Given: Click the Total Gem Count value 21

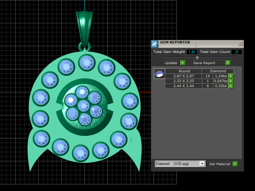Looking at the screenshot, I should point(236,52).
